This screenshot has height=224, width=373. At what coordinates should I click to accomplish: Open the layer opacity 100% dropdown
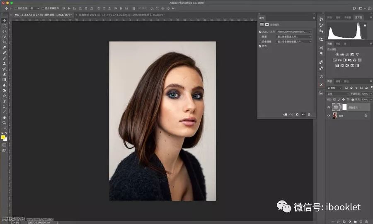(x=365, y=94)
